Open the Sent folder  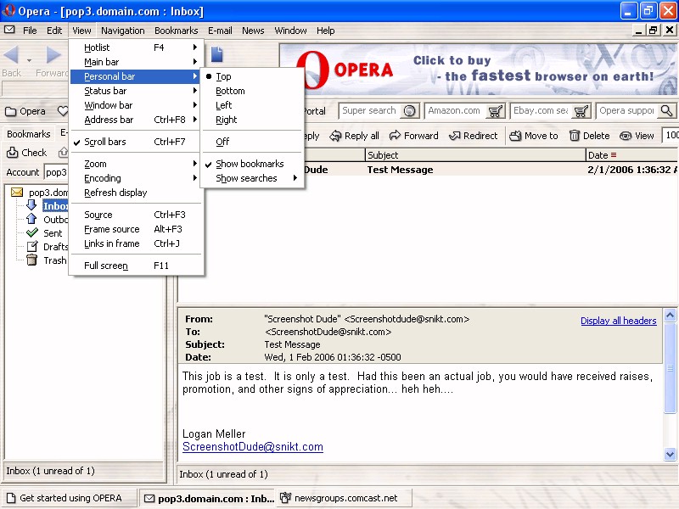tap(53, 233)
